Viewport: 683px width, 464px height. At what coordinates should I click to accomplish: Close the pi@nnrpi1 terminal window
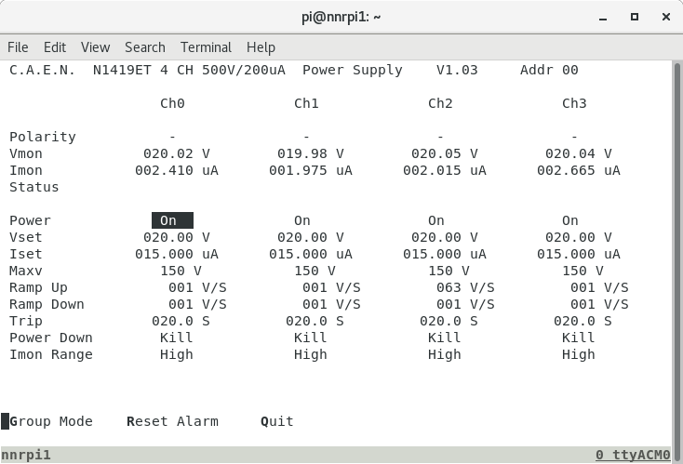[x=666, y=17]
